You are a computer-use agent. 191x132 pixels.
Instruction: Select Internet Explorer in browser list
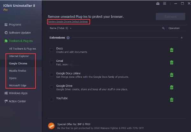coord(19,56)
